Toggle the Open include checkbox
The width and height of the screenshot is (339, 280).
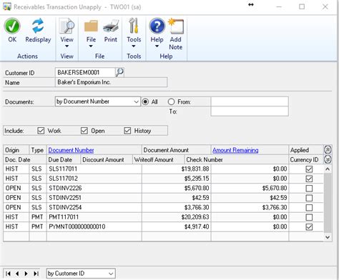pos(84,131)
